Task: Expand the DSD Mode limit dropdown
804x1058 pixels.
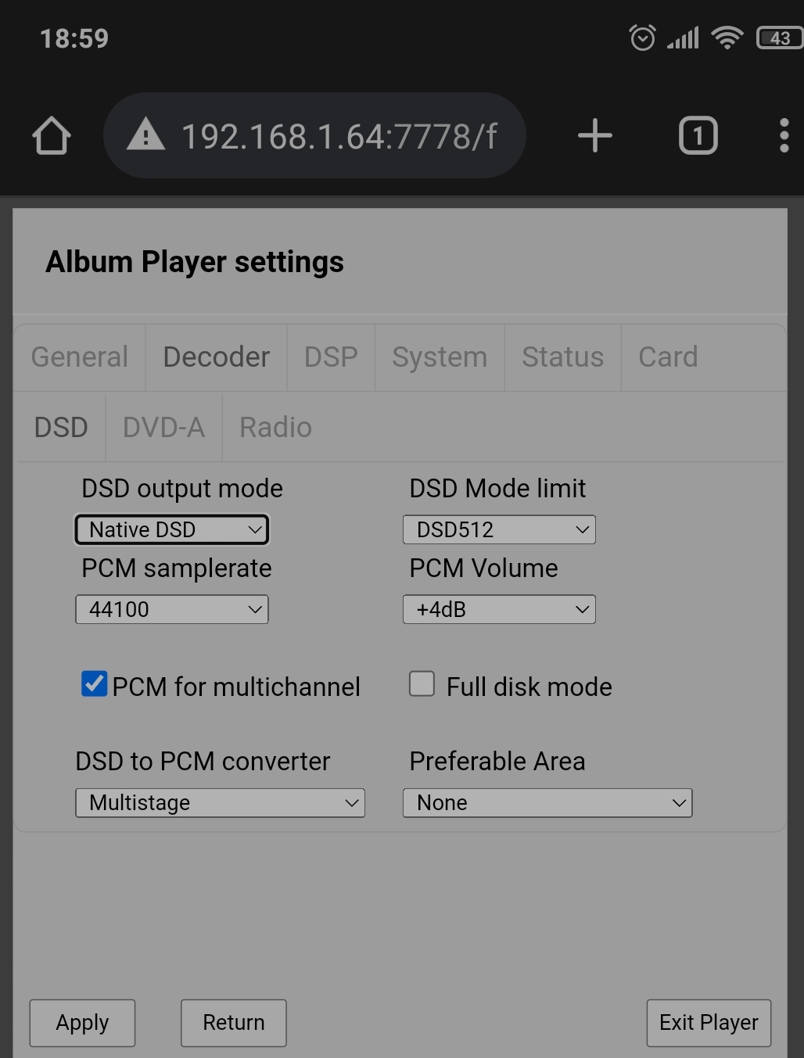Action: click(499, 529)
